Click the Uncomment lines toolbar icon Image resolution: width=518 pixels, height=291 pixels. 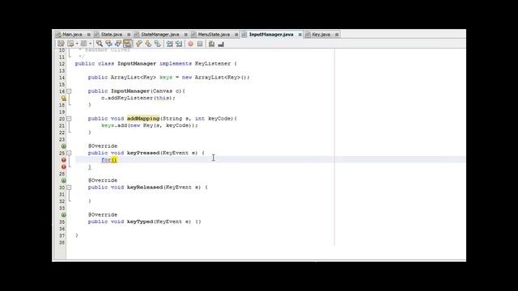[x=221, y=44]
